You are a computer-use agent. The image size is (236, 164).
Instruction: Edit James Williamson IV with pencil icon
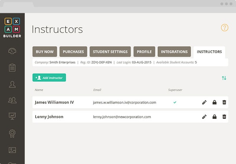click(x=204, y=103)
